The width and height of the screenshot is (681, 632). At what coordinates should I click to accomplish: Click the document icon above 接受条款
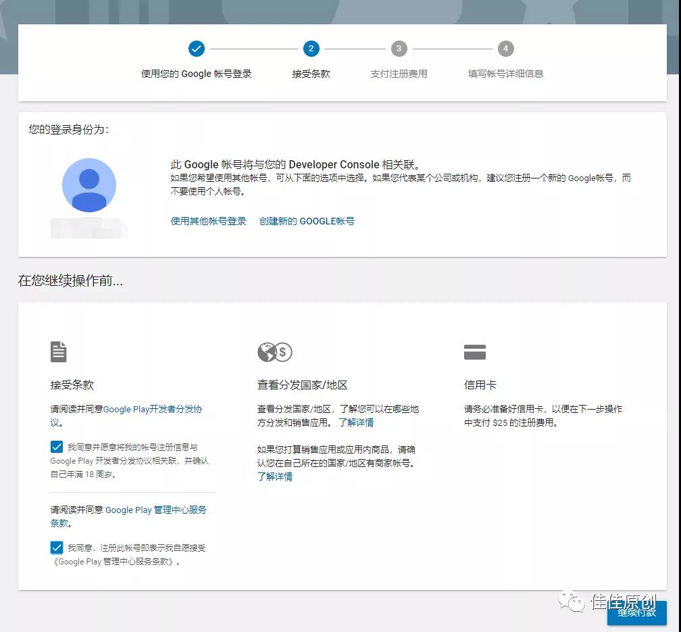click(x=59, y=351)
